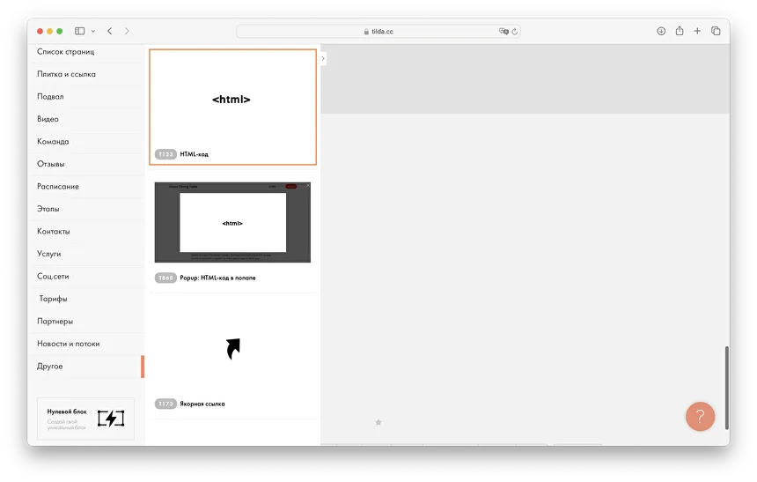Show tab overview icon
The image size is (757, 482).
pos(716,31)
